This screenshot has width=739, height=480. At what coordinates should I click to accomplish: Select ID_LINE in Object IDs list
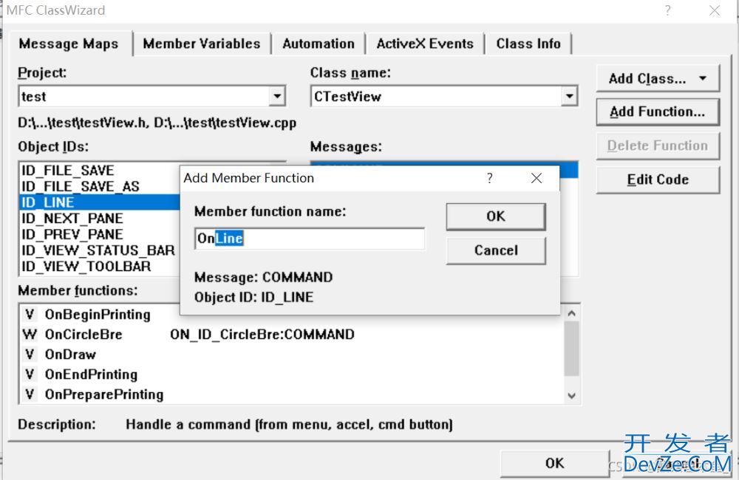point(100,202)
